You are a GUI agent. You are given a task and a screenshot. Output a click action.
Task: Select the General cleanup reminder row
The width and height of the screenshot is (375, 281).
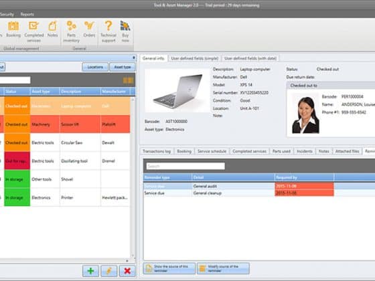(x=259, y=193)
